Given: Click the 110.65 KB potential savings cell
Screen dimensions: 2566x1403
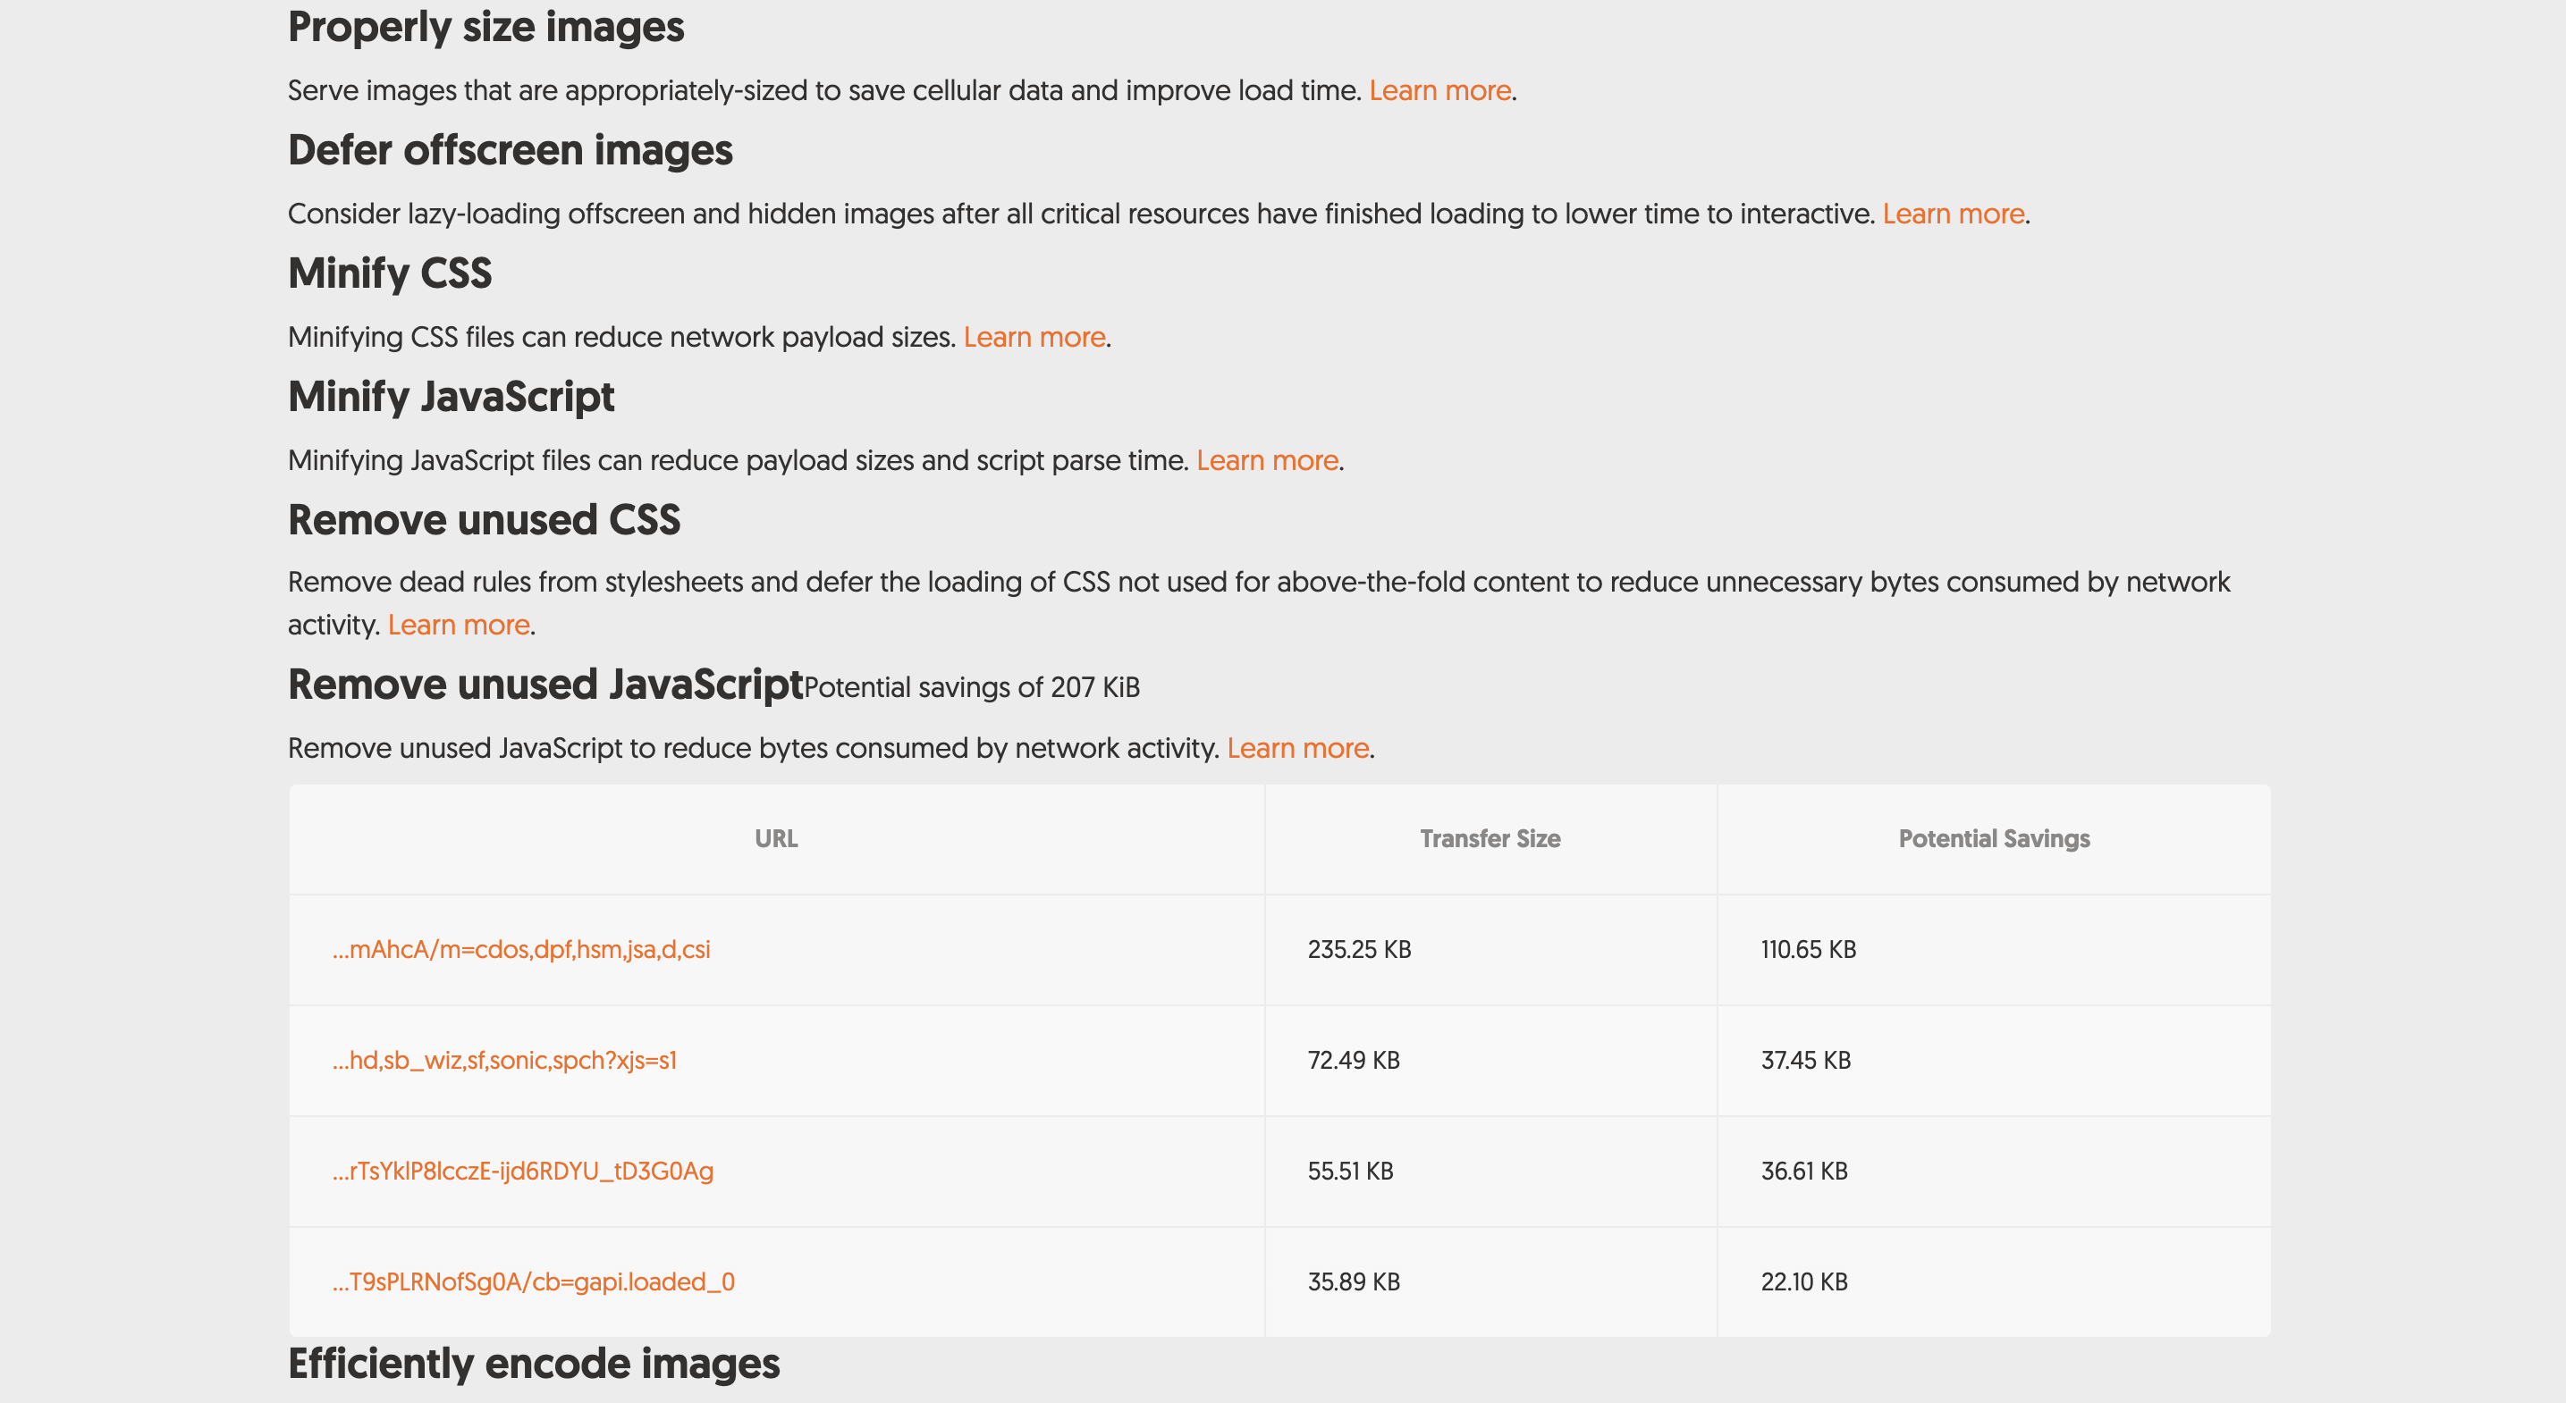Looking at the screenshot, I should point(1808,950).
